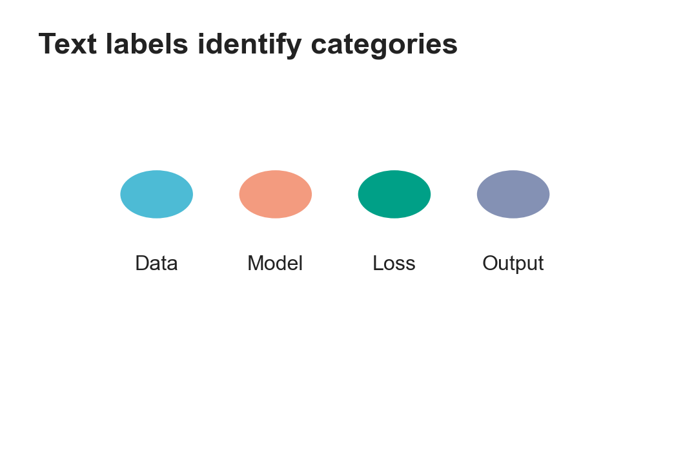Click the title 'Text labels identify categories'

coord(248,44)
